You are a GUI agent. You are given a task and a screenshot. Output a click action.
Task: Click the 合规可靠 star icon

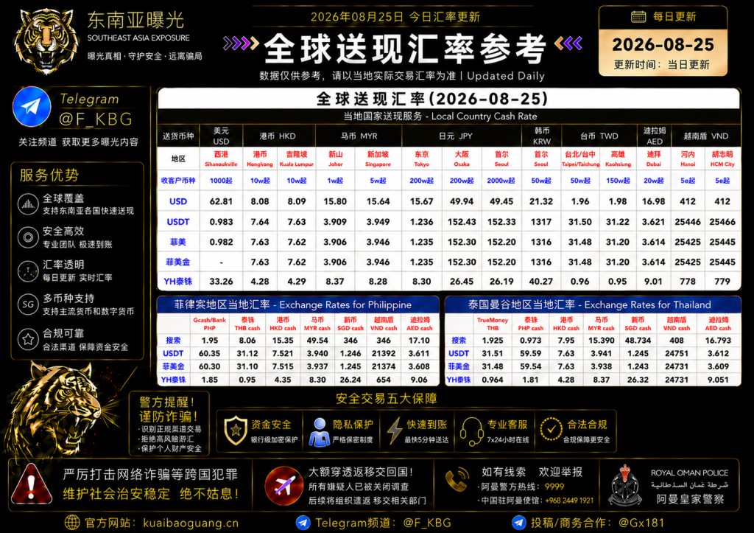28,339
